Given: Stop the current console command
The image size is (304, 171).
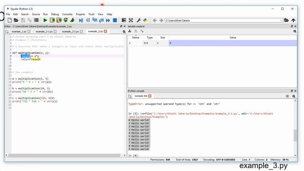Looking at the screenshot, I should pos(287,96).
